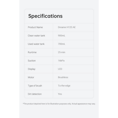Screen dimensions: 118x118
Task: Select the Motor row label
Action: (x=31, y=77)
